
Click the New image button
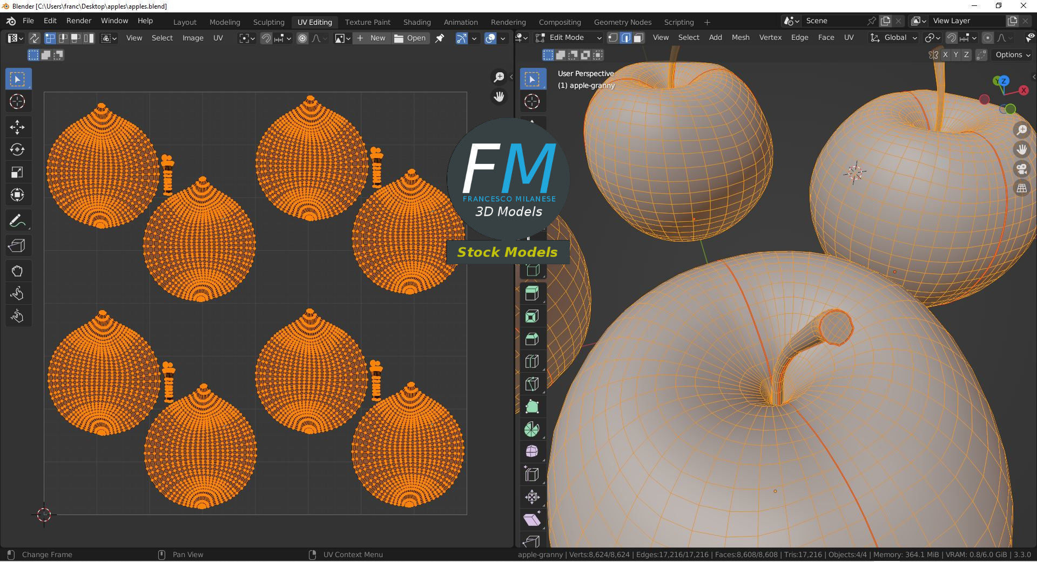pos(372,38)
